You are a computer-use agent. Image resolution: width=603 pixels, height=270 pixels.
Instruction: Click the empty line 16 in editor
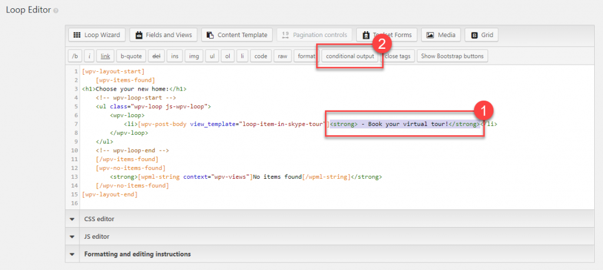click(x=337, y=204)
